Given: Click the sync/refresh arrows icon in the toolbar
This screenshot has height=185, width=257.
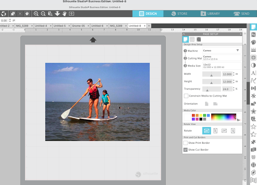Looking at the screenshot, I should coord(4,14).
